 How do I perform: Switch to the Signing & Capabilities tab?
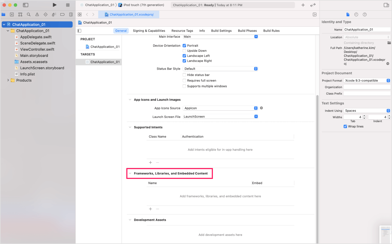tap(149, 30)
